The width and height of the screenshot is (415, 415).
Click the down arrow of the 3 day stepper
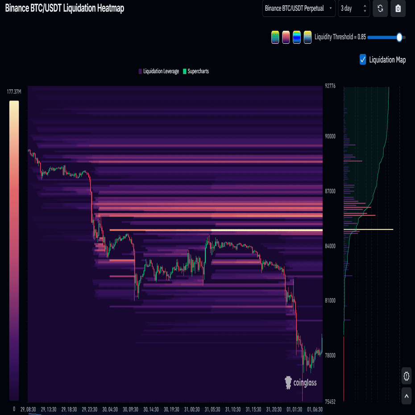(x=365, y=11)
